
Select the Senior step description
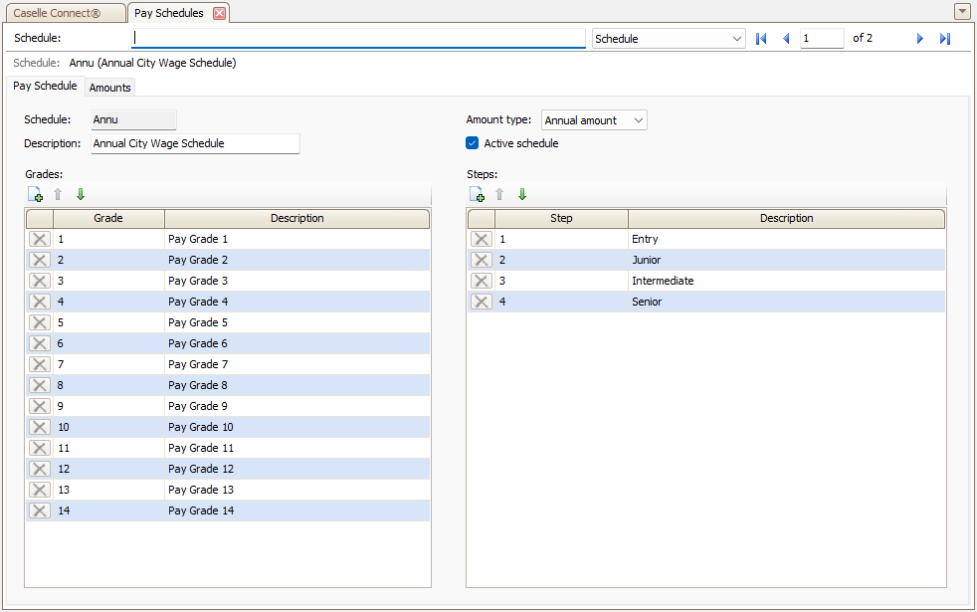[786, 302]
